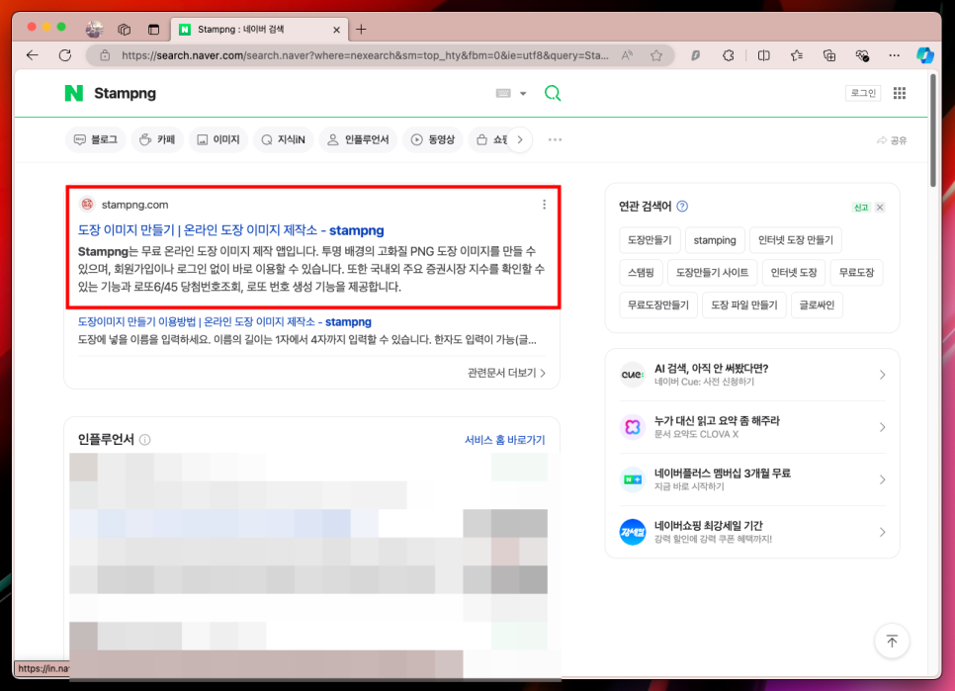The height and width of the screenshot is (691, 955).
Task: Switch to the 블로그 tab
Action: 96,140
